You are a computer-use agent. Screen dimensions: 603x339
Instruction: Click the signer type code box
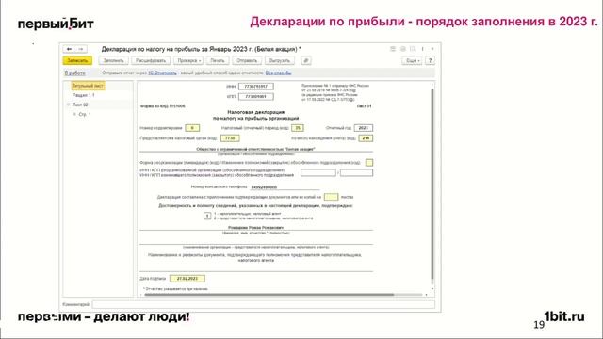coord(207,216)
